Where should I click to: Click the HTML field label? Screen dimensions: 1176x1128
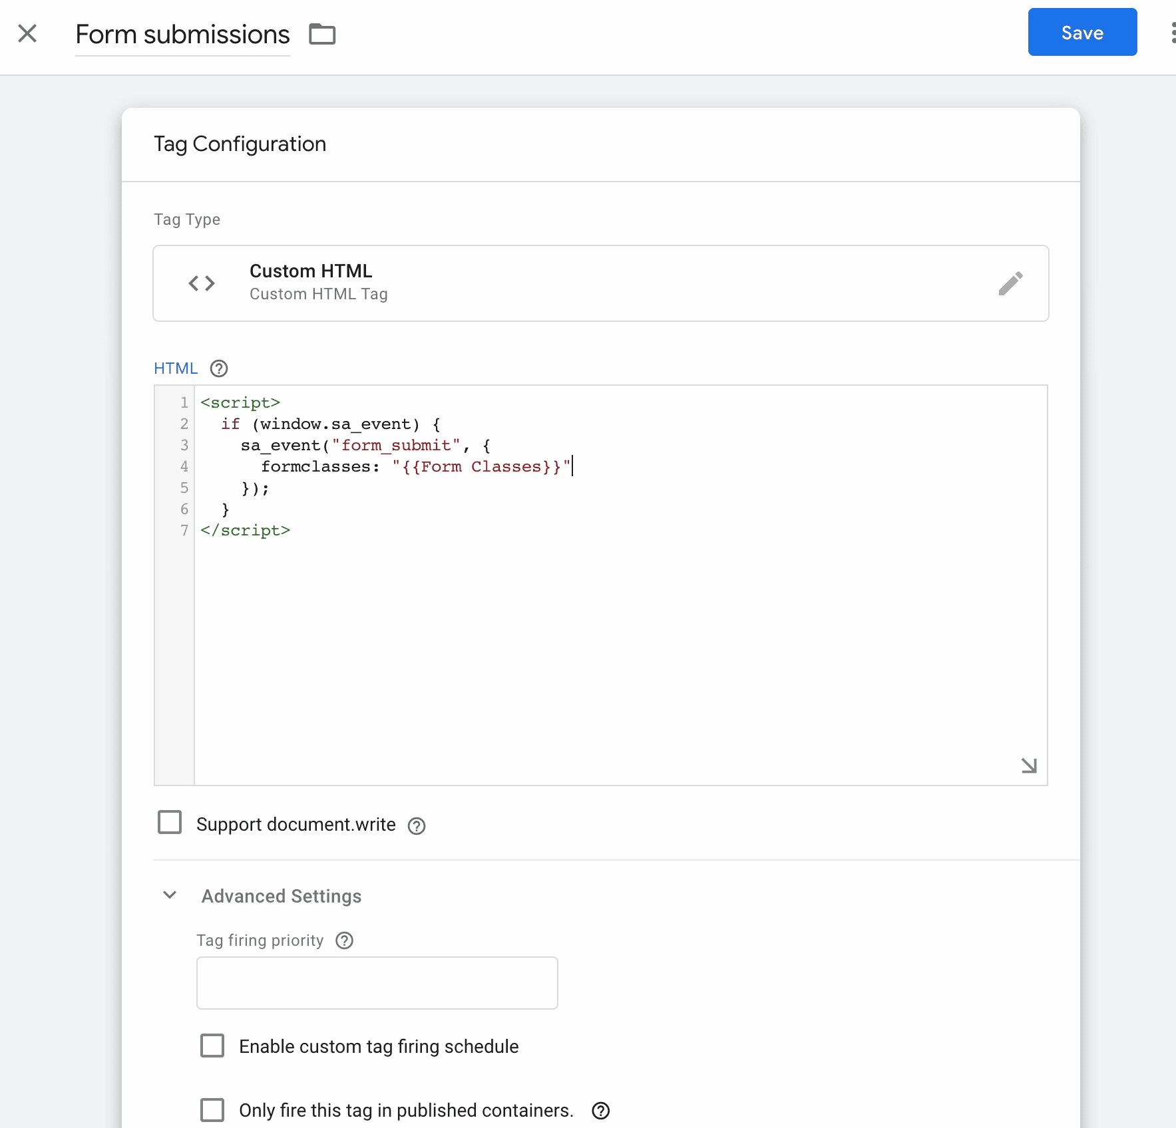click(176, 368)
